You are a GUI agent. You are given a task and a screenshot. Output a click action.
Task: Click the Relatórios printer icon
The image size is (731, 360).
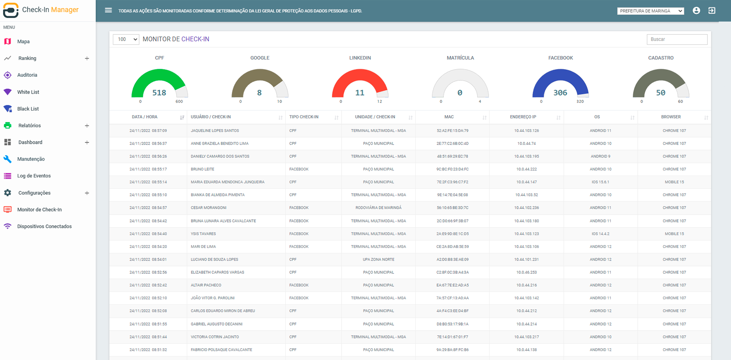point(7,125)
